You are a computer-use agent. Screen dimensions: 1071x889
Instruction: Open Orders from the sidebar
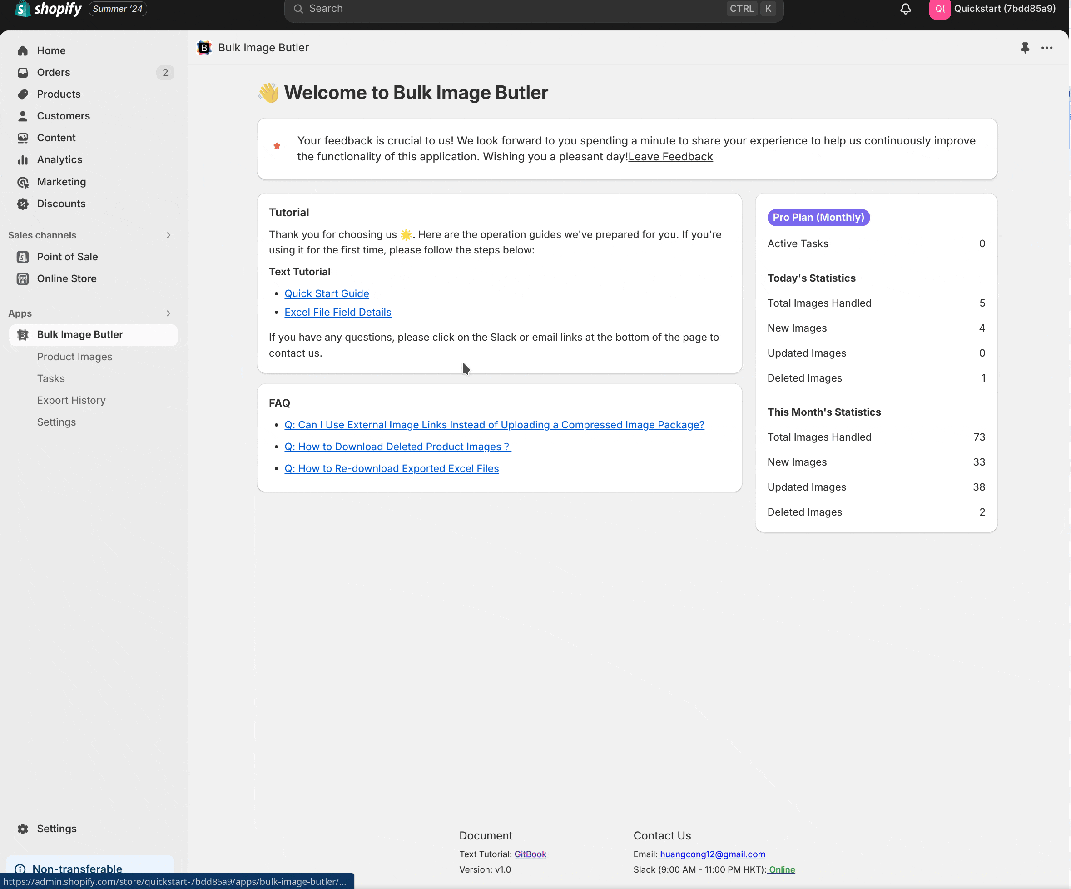53,72
